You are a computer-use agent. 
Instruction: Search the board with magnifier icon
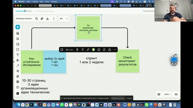(36, 19)
